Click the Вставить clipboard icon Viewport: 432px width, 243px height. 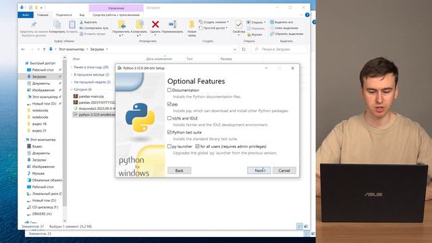pos(72,25)
